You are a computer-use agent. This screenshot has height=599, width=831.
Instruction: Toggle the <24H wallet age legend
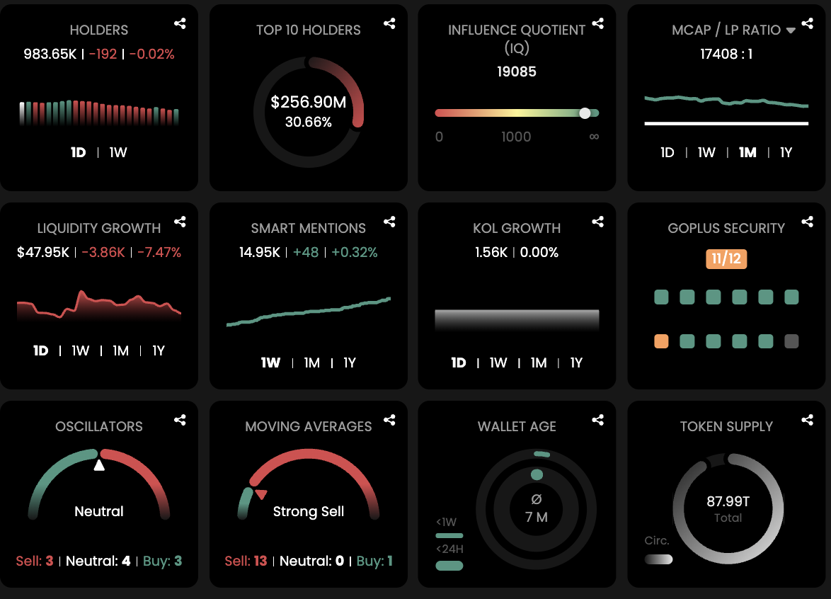(449, 565)
